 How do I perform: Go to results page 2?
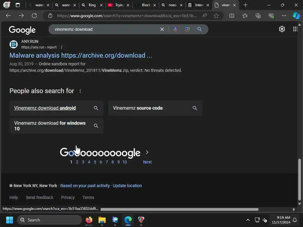tap(77, 162)
